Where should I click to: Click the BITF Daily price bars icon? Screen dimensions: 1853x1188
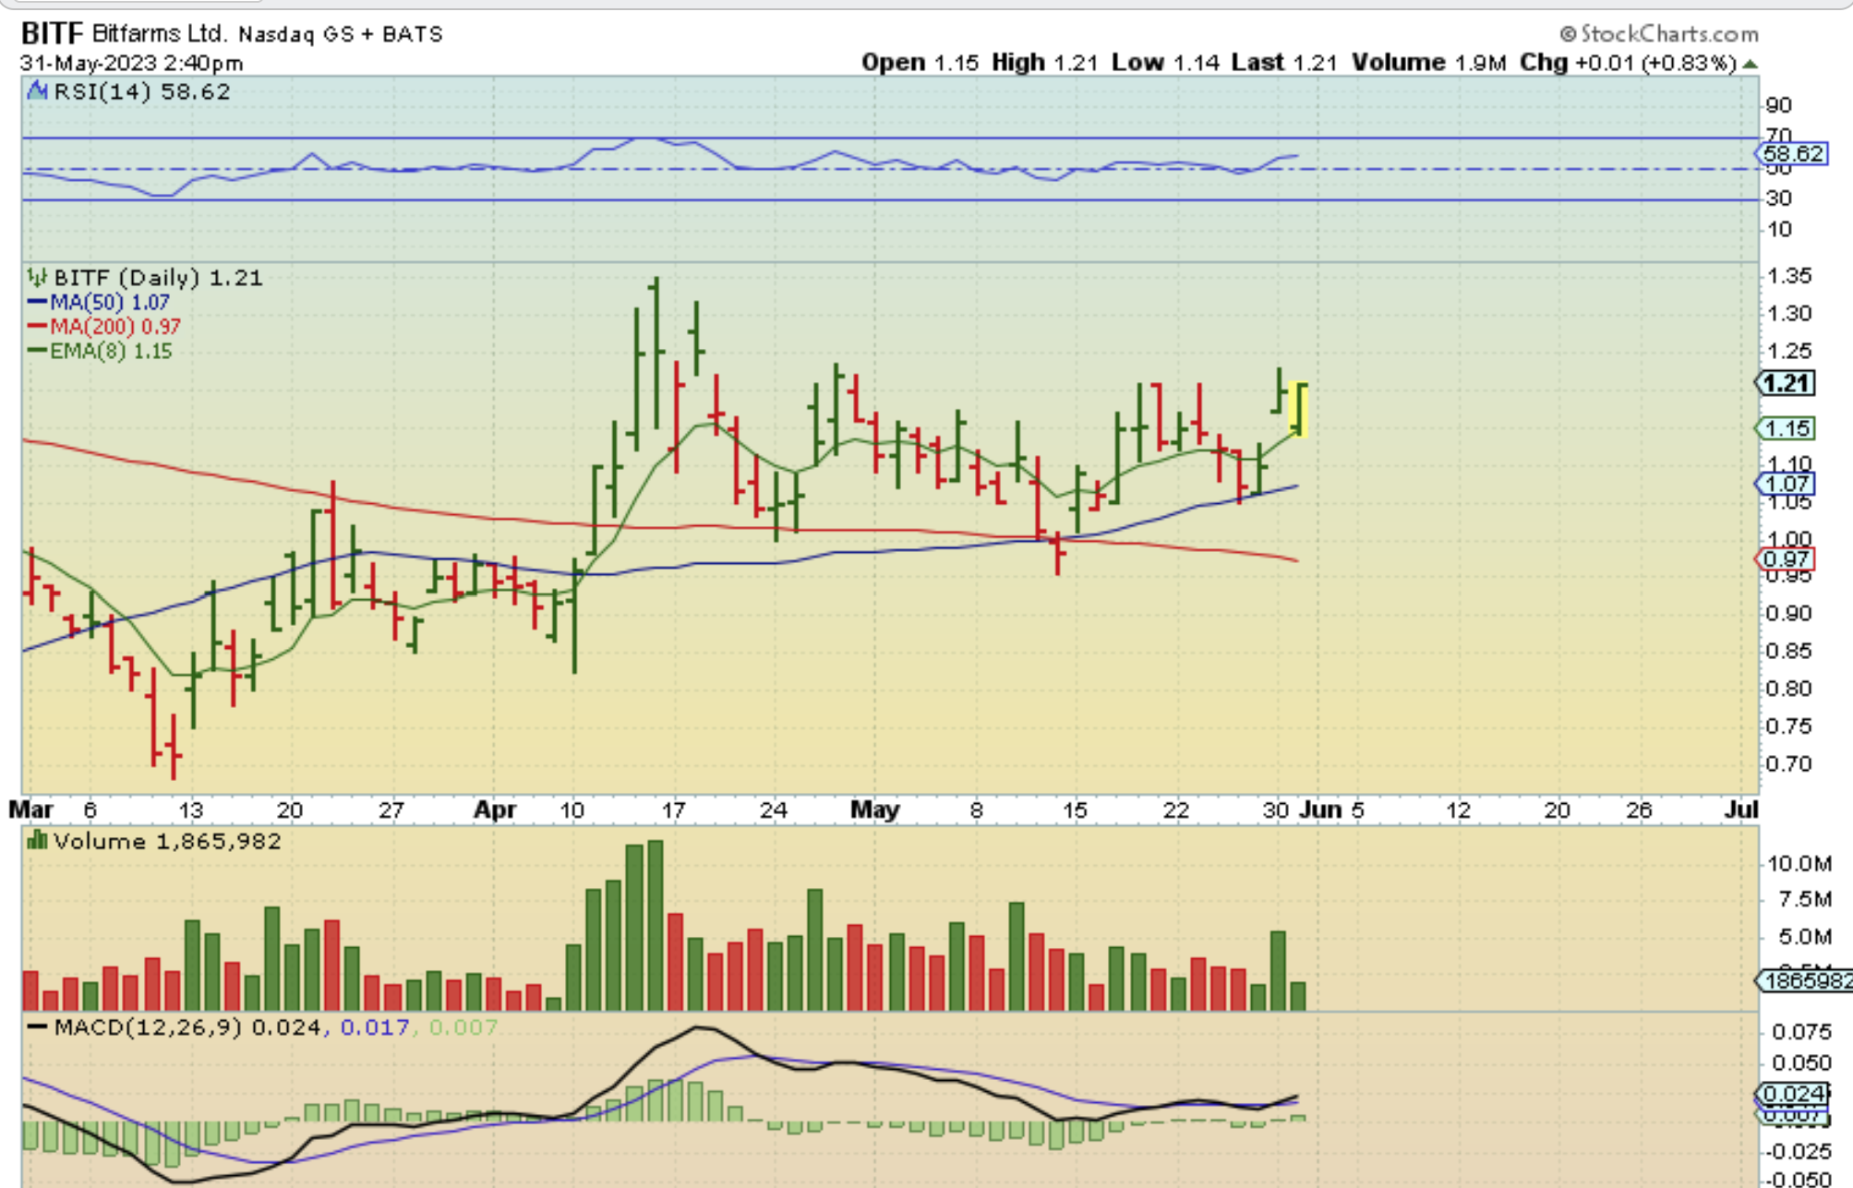tap(38, 277)
